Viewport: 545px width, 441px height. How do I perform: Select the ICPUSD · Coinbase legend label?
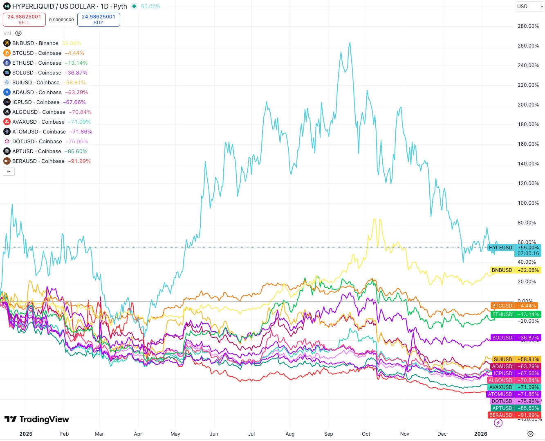(36, 102)
